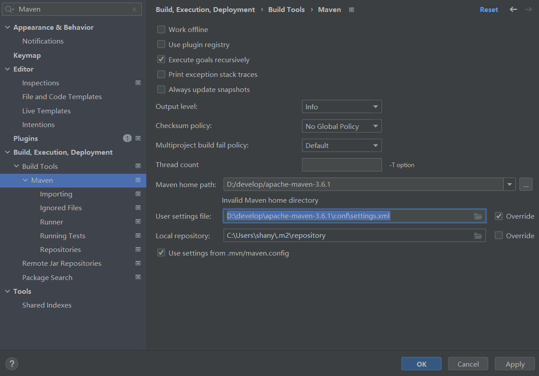Uncheck Execute goals recursively

click(x=161, y=60)
